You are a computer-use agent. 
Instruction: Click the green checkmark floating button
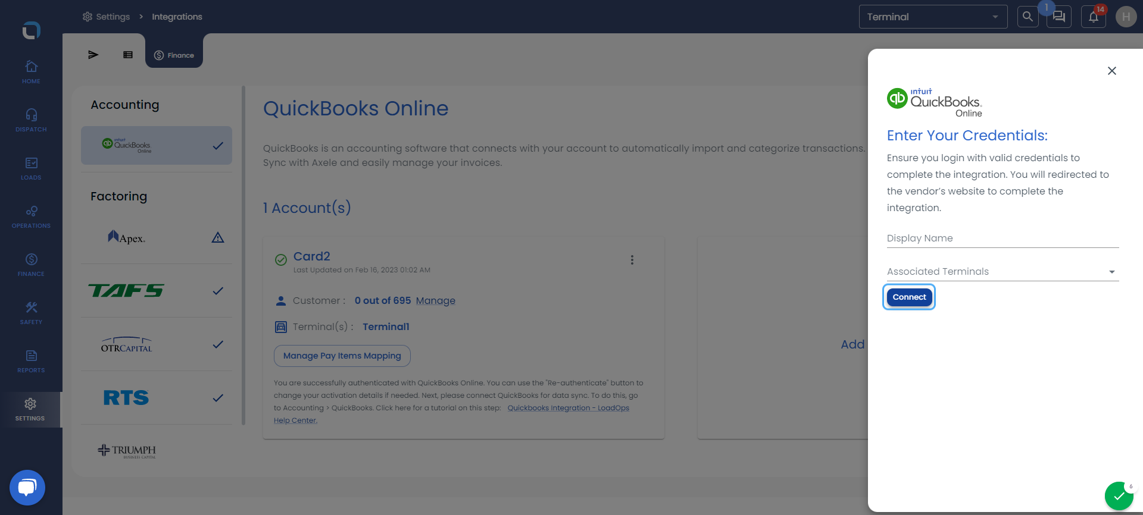click(1119, 496)
